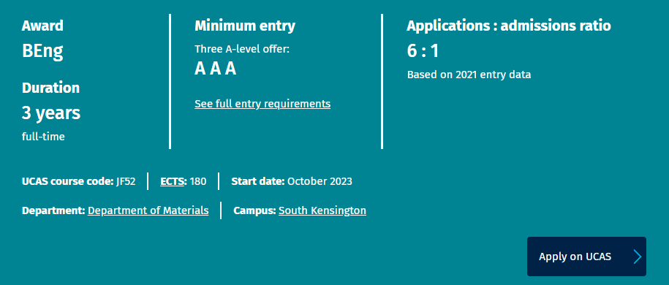Screen dimensions: 669x285
Task: Select the Minimum entry heading
Action: click(x=245, y=26)
